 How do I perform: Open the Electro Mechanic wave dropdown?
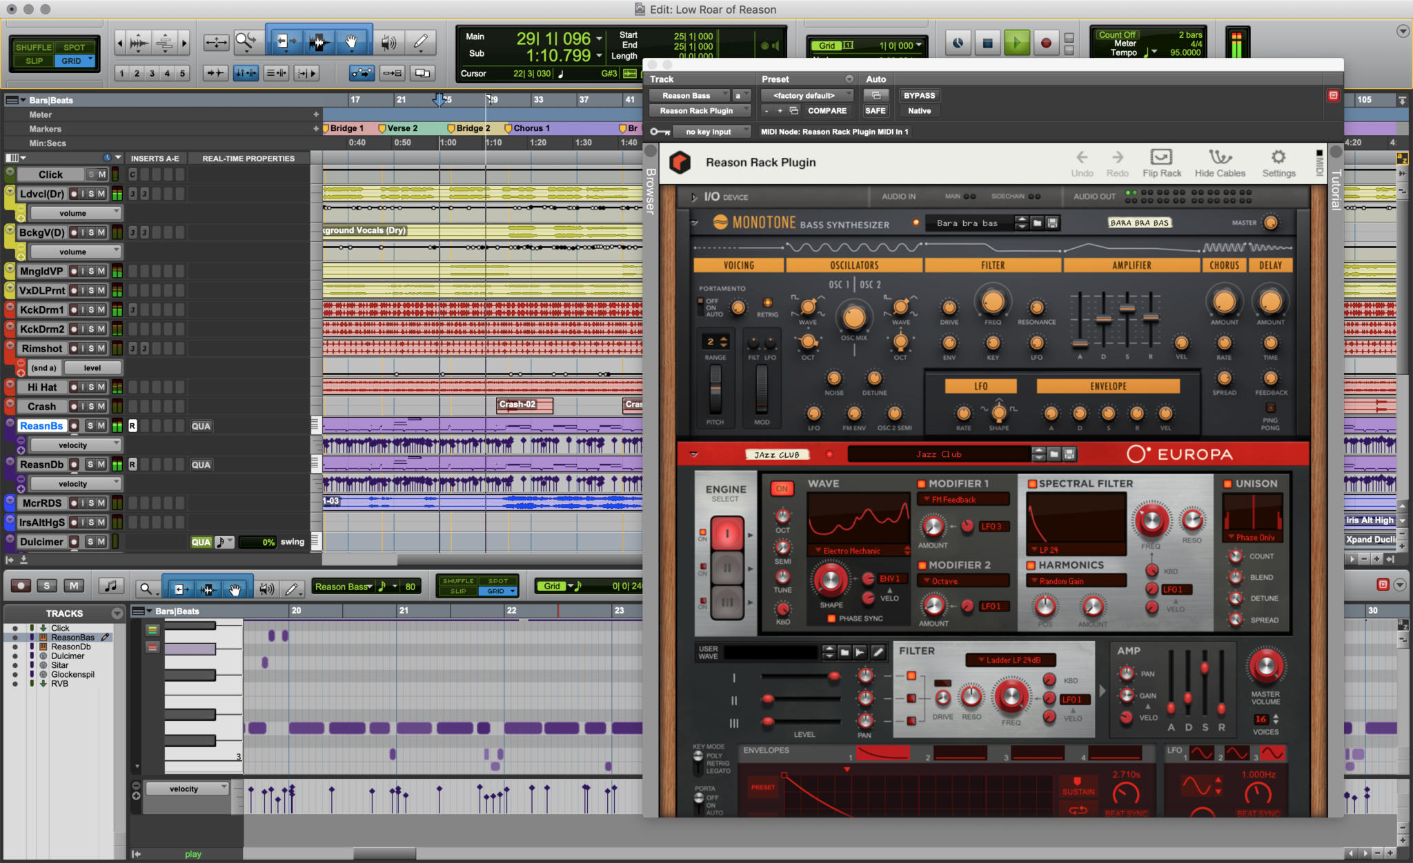(x=856, y=551)
